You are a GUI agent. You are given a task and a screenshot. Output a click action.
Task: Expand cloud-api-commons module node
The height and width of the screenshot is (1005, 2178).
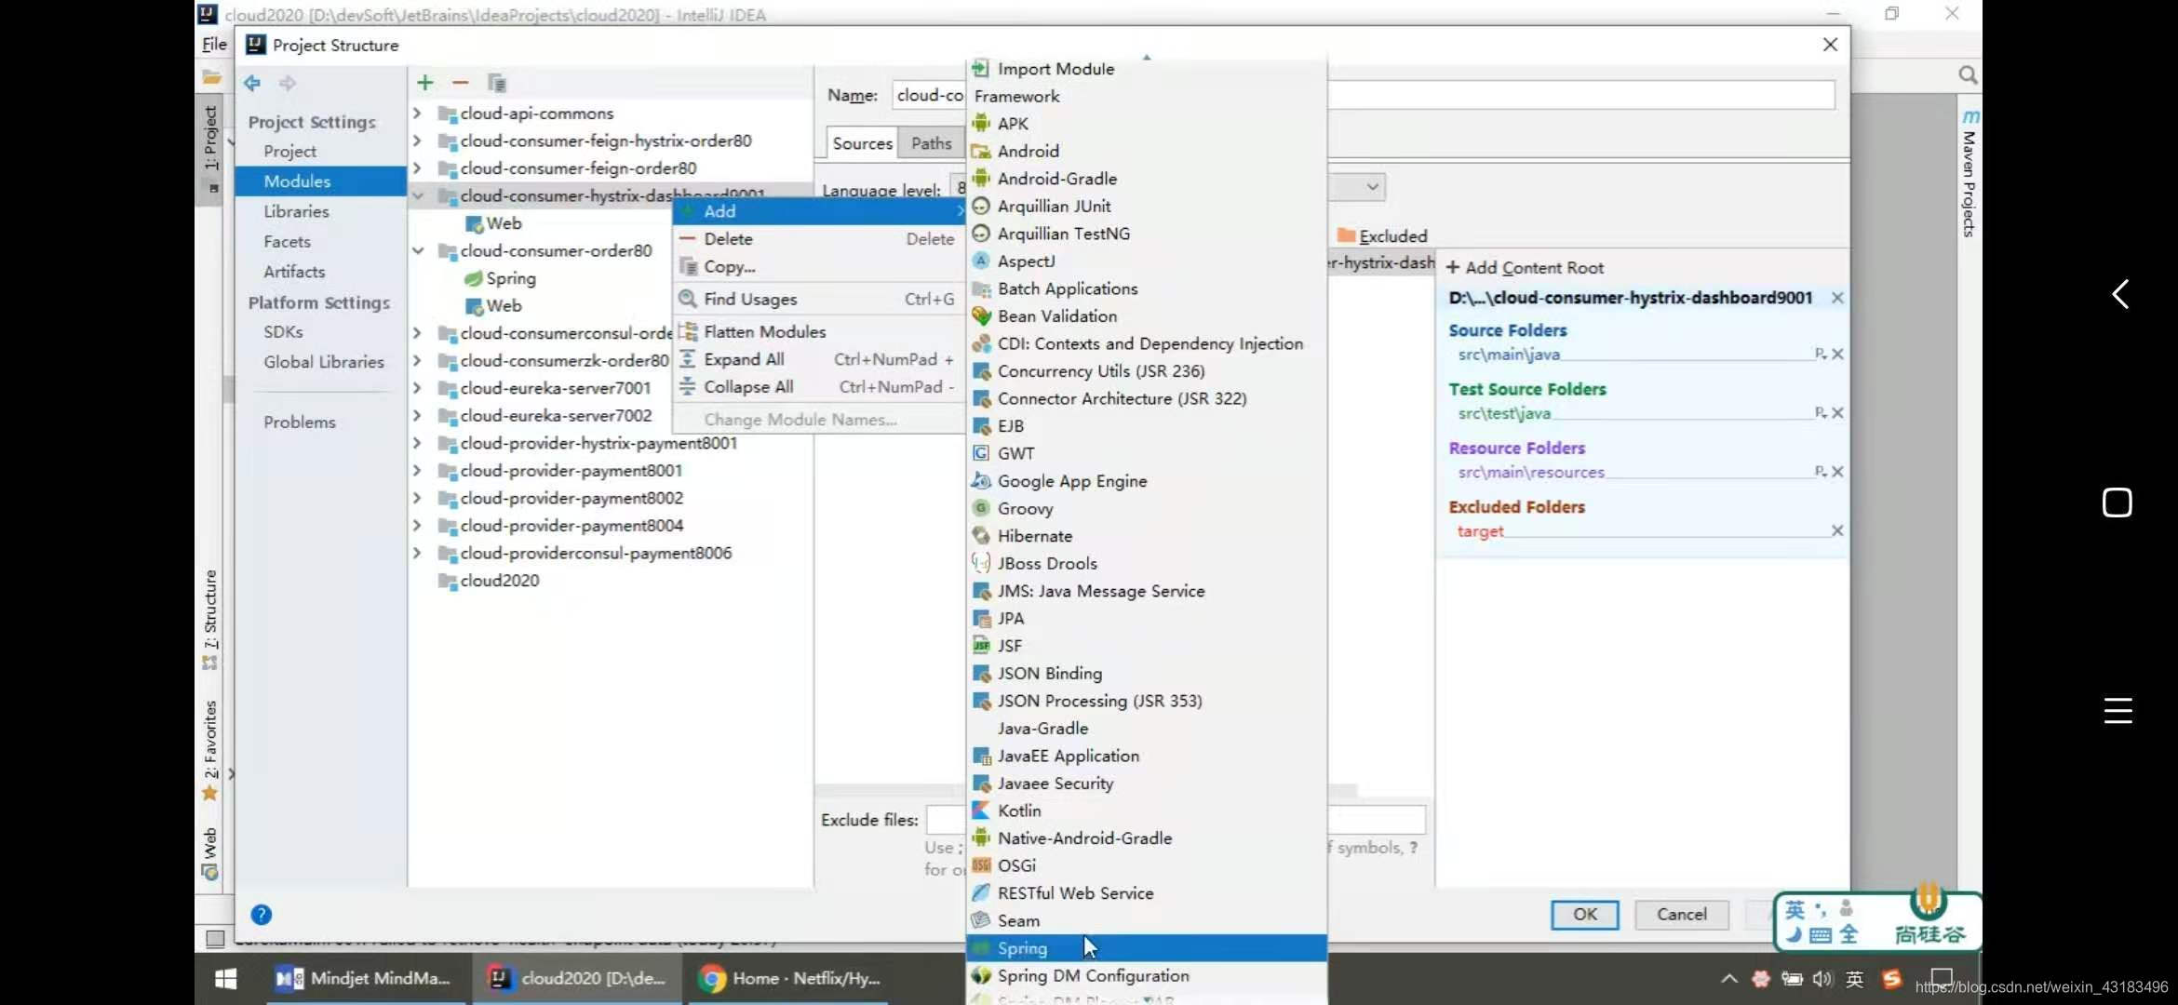pos(417,114)
